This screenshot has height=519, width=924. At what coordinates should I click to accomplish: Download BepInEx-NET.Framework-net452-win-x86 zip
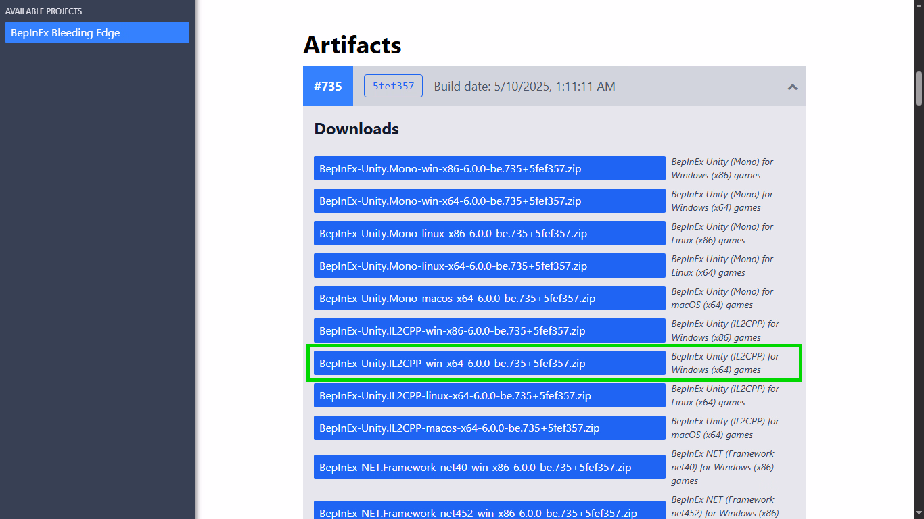(x=490, y=510)
